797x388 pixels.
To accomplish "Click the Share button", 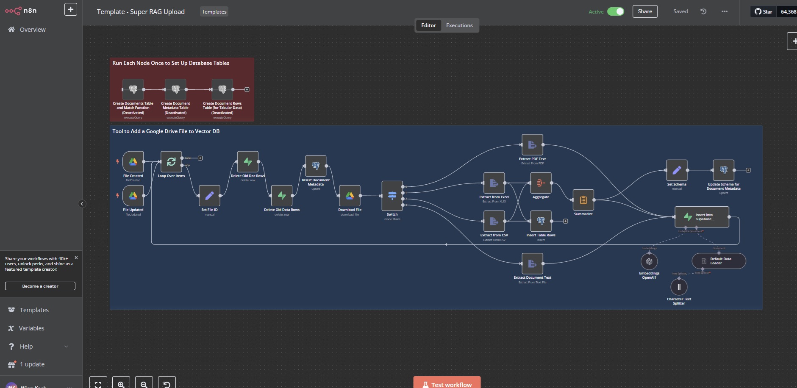I will click(644, 11).
